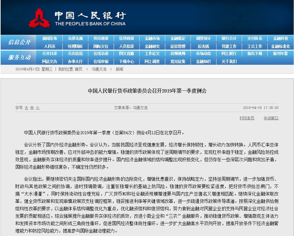
Task: Go to 金融标准化 page
Action: click(280, 46)
